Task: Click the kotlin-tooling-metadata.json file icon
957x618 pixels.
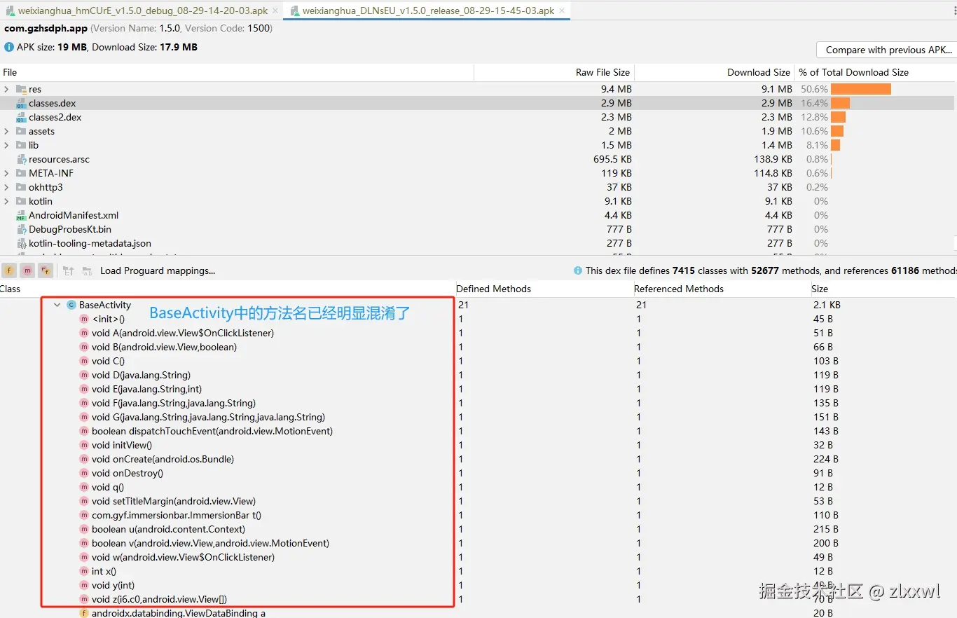Action: [x=21, y=243]
